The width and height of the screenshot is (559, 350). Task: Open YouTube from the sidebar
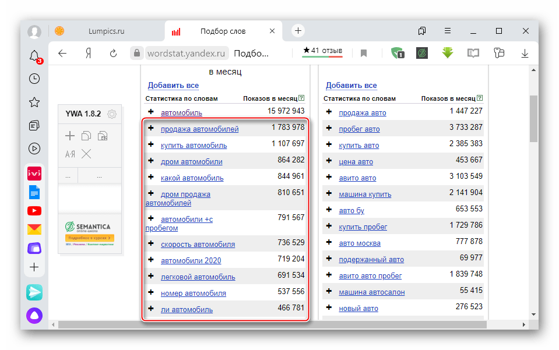point(34,211)
